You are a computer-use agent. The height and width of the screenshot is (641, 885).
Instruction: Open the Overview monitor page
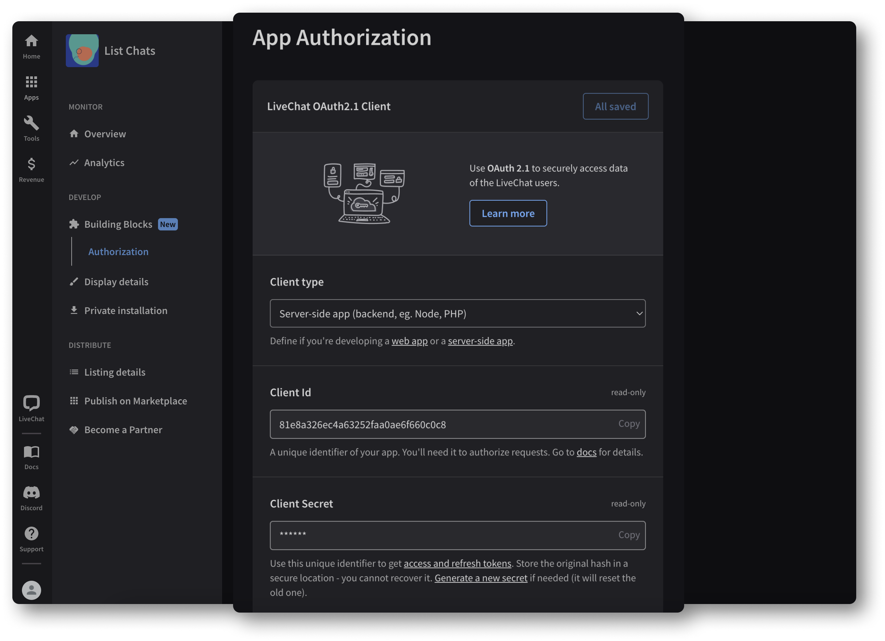click(105, 133)
